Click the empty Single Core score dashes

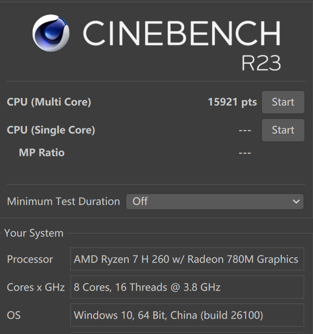[245, 130]
